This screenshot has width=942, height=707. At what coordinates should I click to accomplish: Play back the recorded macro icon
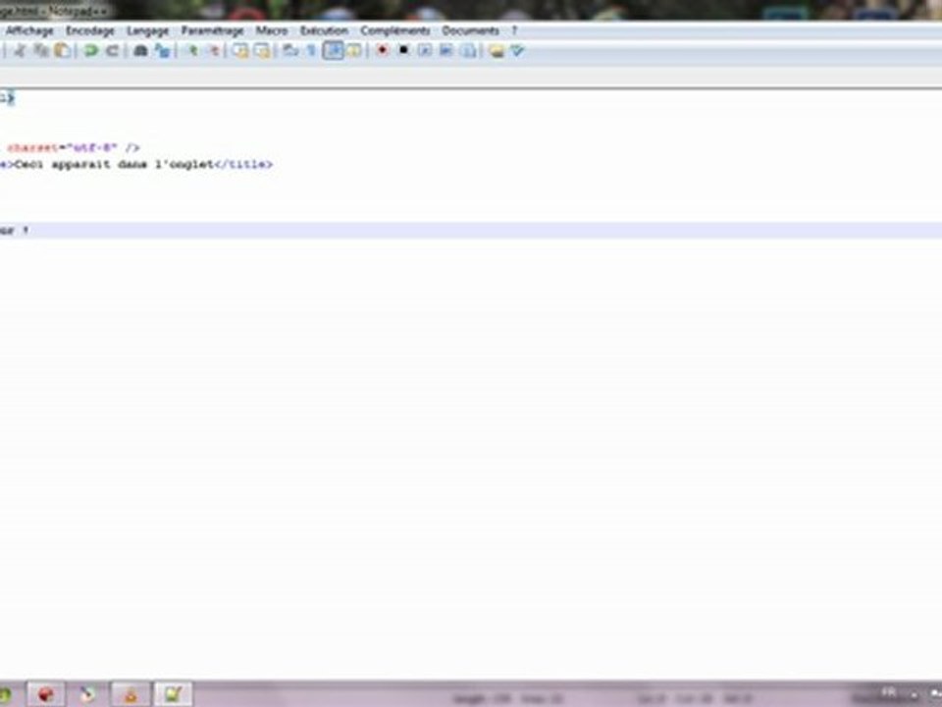[x=425, y=51]
